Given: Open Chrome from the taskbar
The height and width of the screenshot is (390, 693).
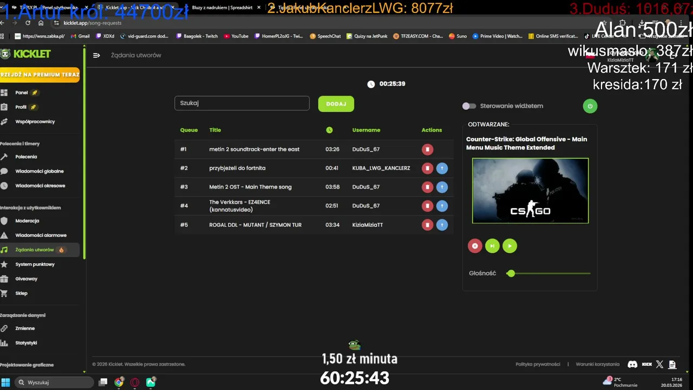Looking at the screenshot, I should (119, 382).
